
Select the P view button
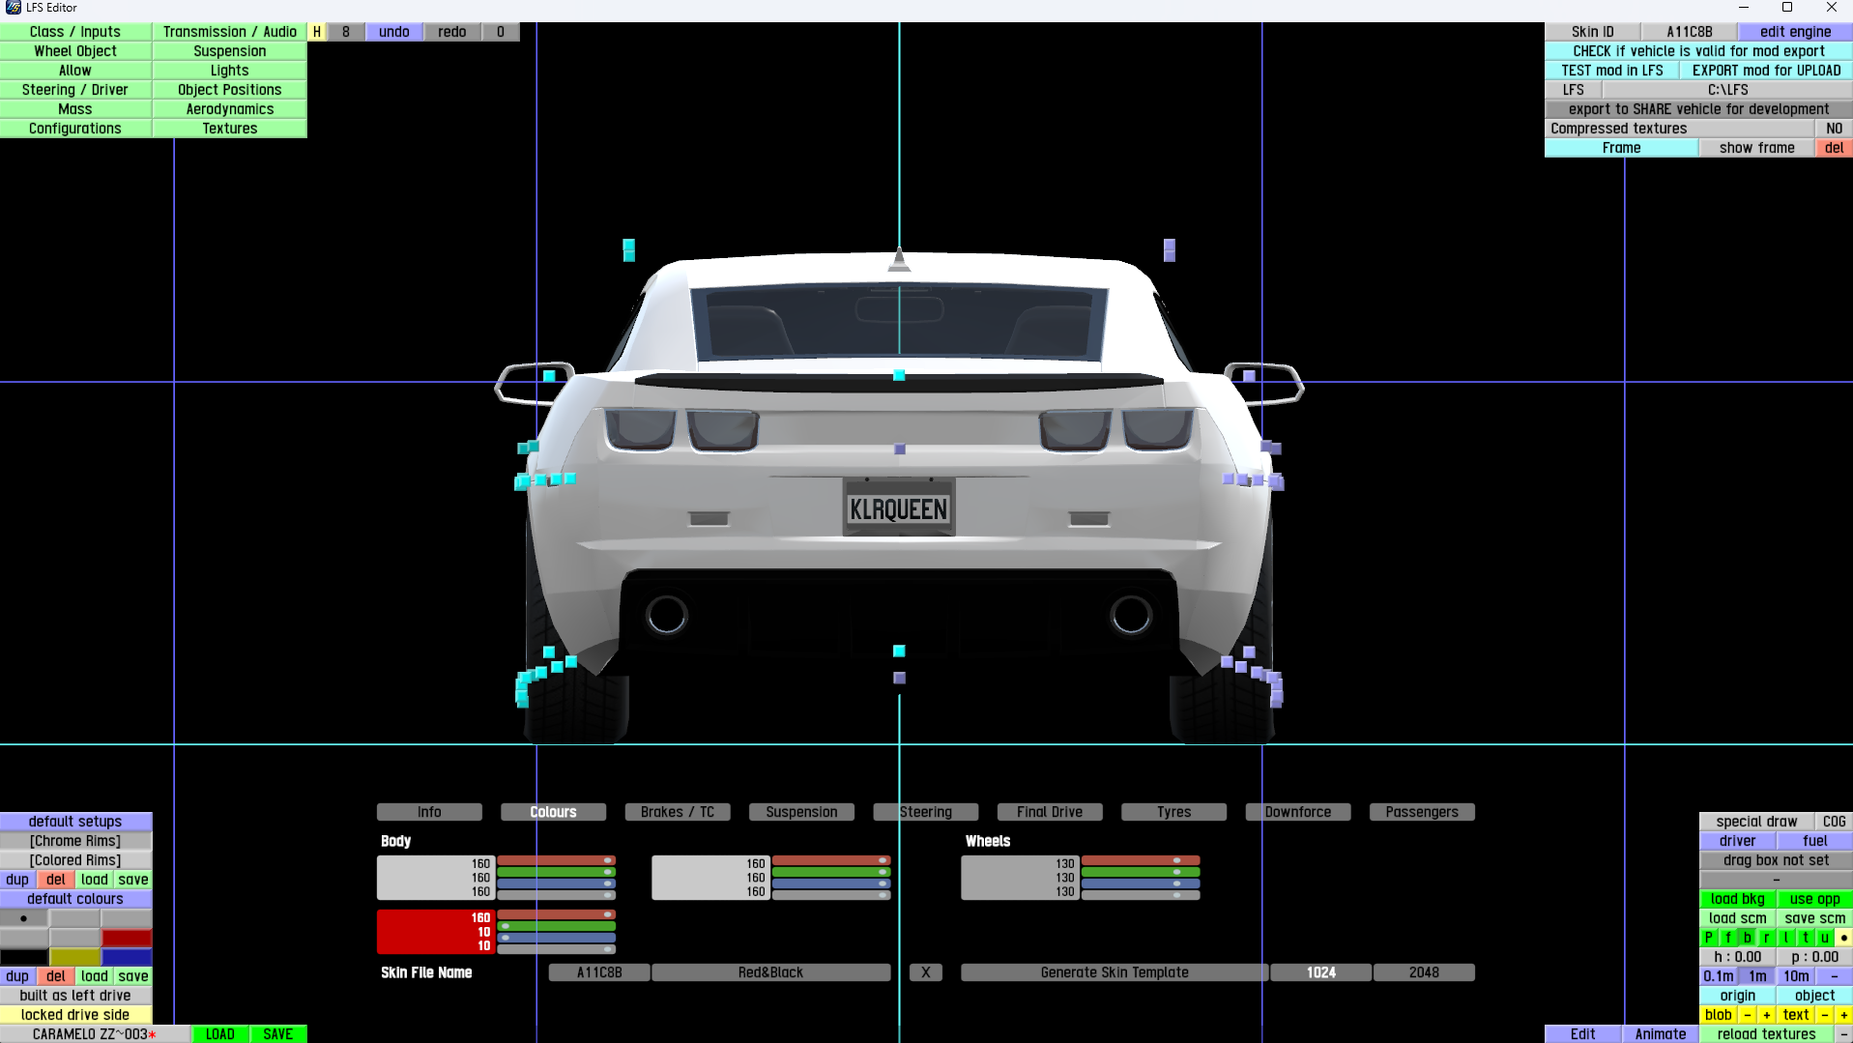click(x=1709, y=938)
